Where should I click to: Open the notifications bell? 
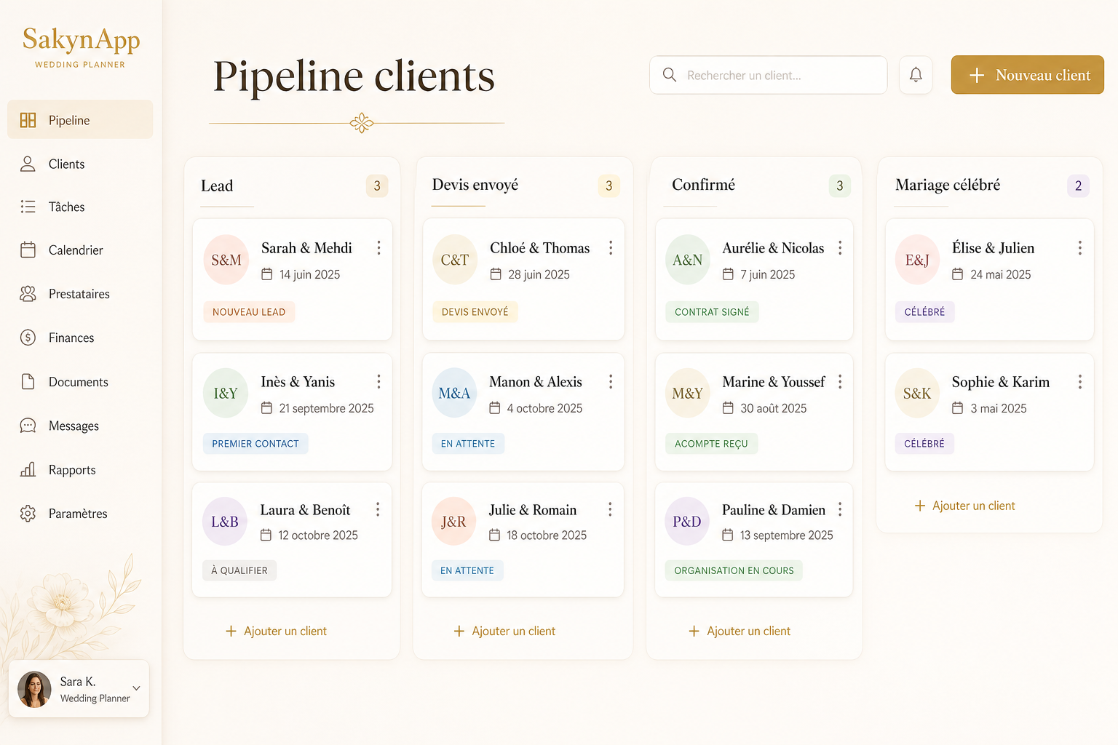coord(916,75)
